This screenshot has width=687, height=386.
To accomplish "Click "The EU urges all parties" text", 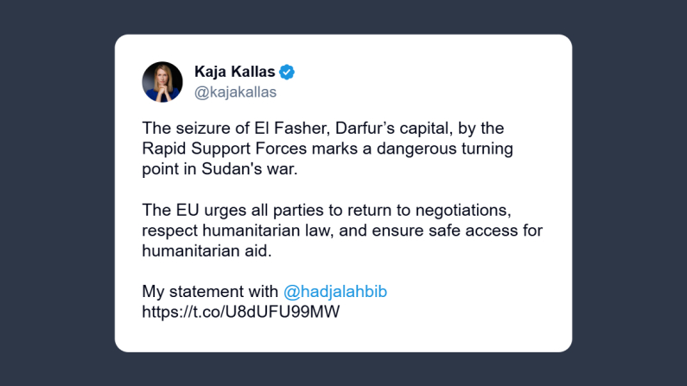I will (222, 211).
